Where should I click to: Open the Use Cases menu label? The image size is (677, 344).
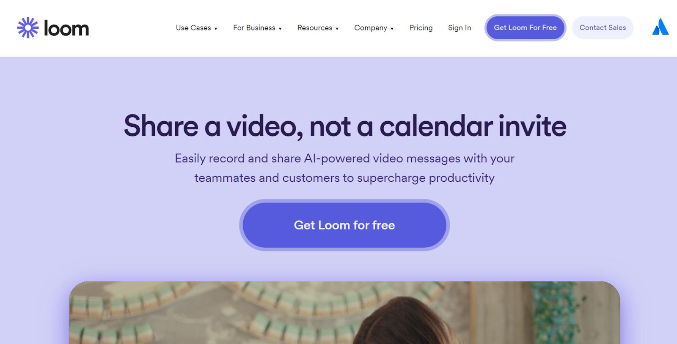click(193, 28)
